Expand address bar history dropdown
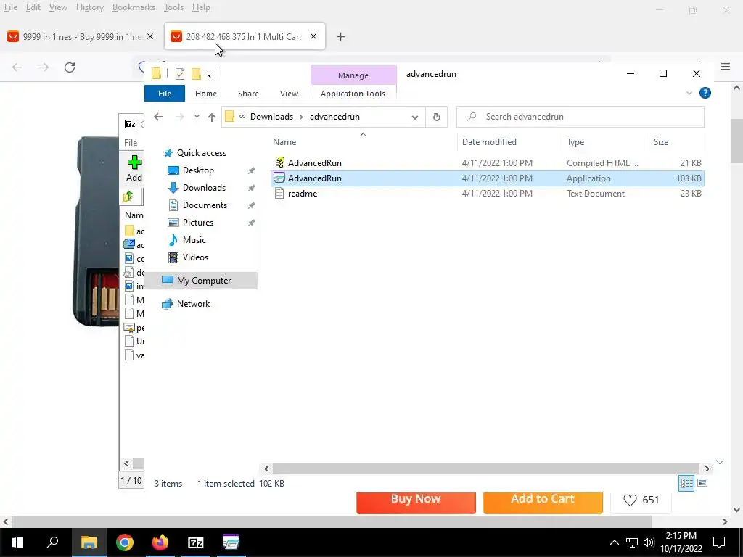The width and height of the screenshot is (743, 557). pos(414,117)
